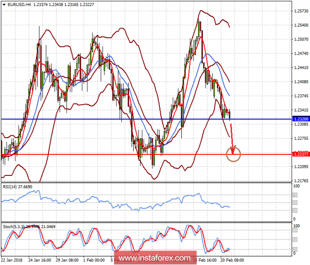Click the RSI 70 level marker
This screenshot has height=265, width=310.
point(295,195)
